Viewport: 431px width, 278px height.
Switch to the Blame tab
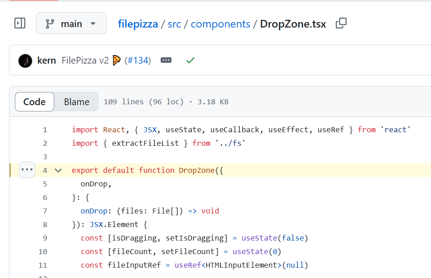76,102
